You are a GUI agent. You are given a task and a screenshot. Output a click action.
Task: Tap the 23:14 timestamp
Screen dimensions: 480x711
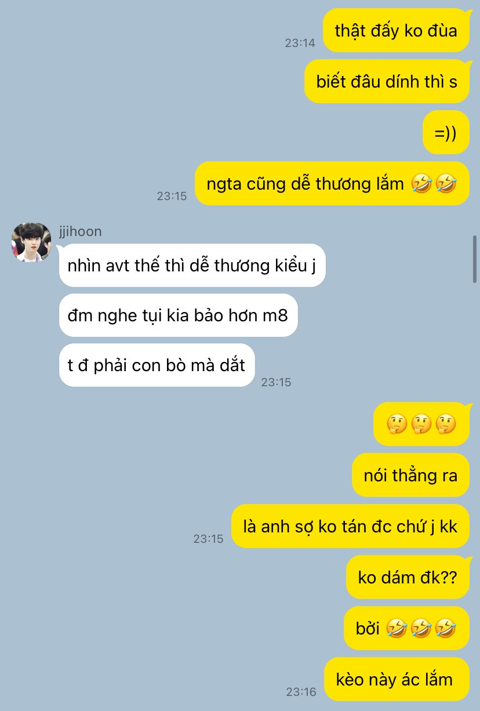pyautogui.click(x=300, y=43)
